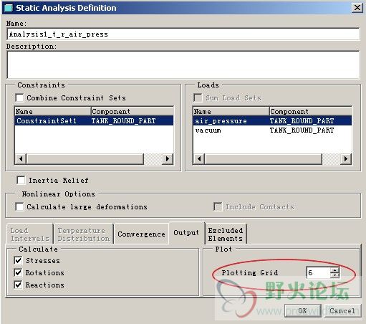Select the vacuum load set row

pyautogui.click(x=272, y=130)
